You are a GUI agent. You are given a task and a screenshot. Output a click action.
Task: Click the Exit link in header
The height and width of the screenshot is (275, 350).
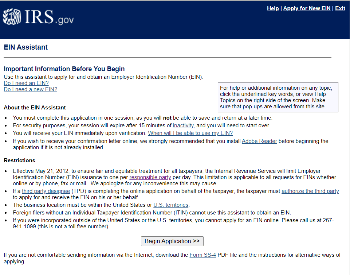point(340,8)
